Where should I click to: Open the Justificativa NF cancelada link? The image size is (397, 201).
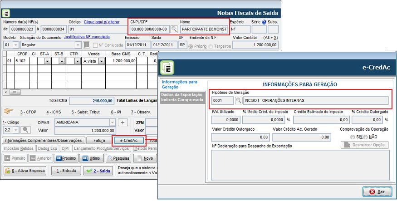[x=87, y=37]
